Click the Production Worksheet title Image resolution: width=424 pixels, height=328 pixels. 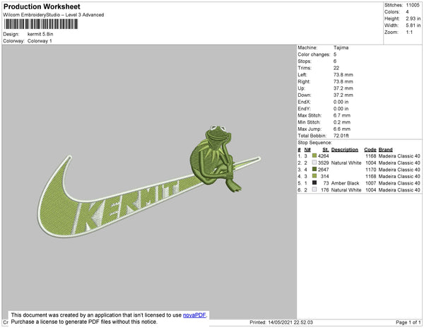click(x=42, y=7)
